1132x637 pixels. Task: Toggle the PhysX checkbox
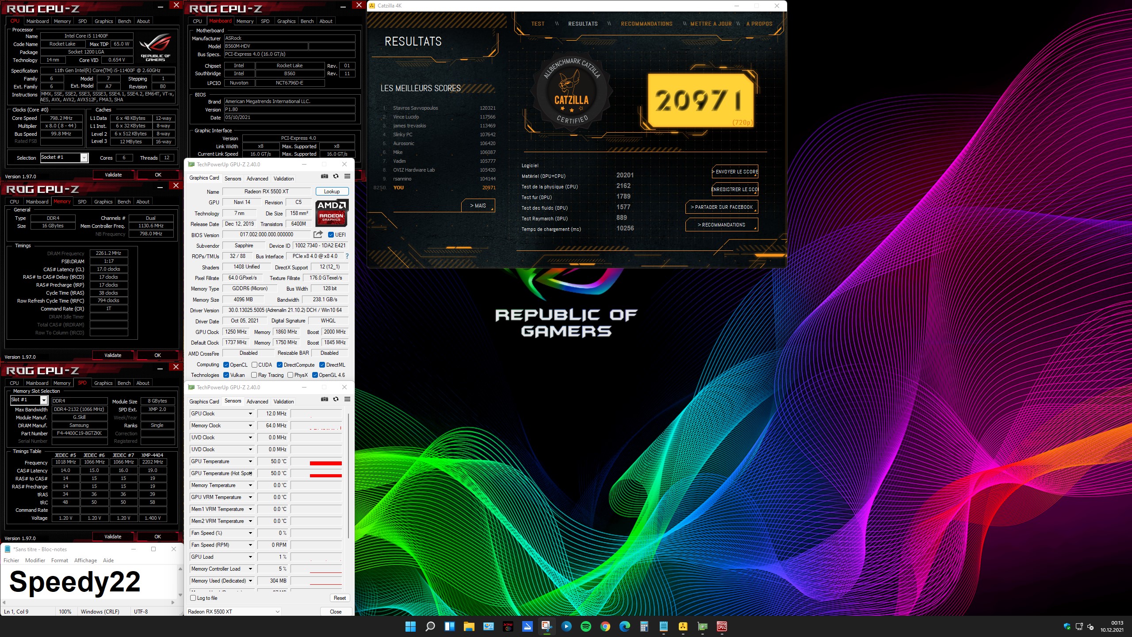tap(291, 375)
